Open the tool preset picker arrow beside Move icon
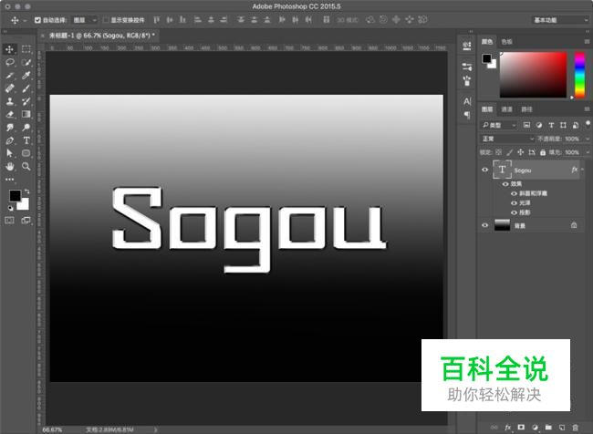This screenshot has height=434, width=593. click(25, 20)
